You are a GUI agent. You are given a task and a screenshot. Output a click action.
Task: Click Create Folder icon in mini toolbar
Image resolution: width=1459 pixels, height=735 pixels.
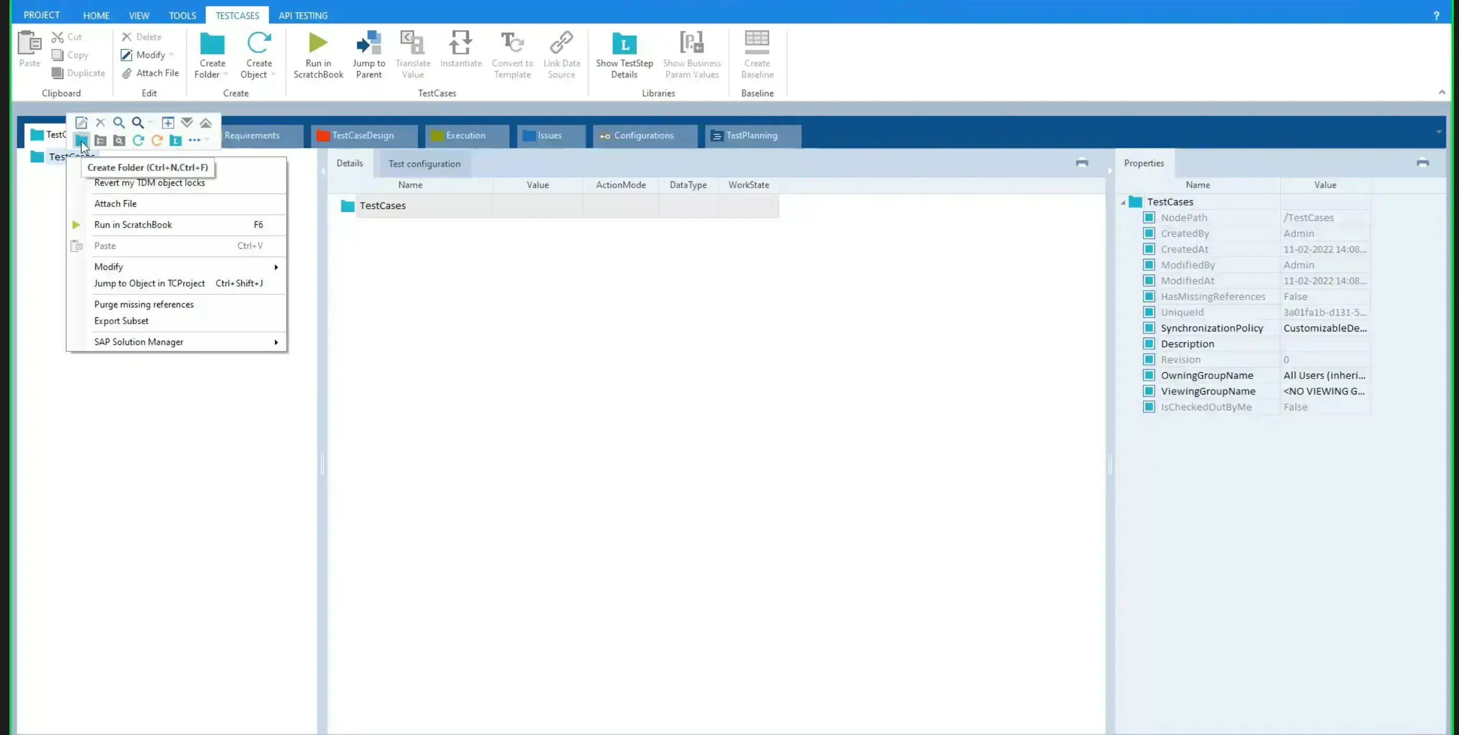tap(81, 140)
